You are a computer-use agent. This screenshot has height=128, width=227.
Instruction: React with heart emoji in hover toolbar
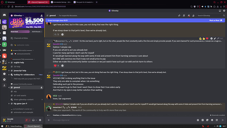pos(207,39)
